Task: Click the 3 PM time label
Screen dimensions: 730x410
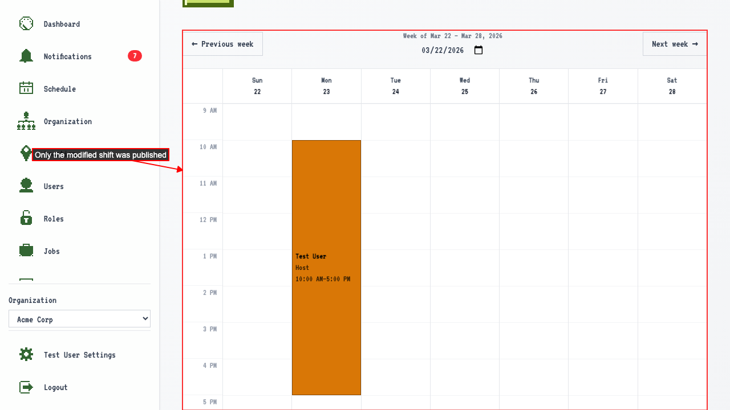Action: [x=210, y=329]
